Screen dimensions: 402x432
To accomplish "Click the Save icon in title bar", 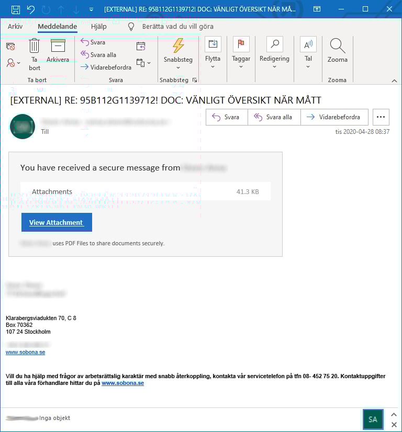I will [x=16, y=9].
